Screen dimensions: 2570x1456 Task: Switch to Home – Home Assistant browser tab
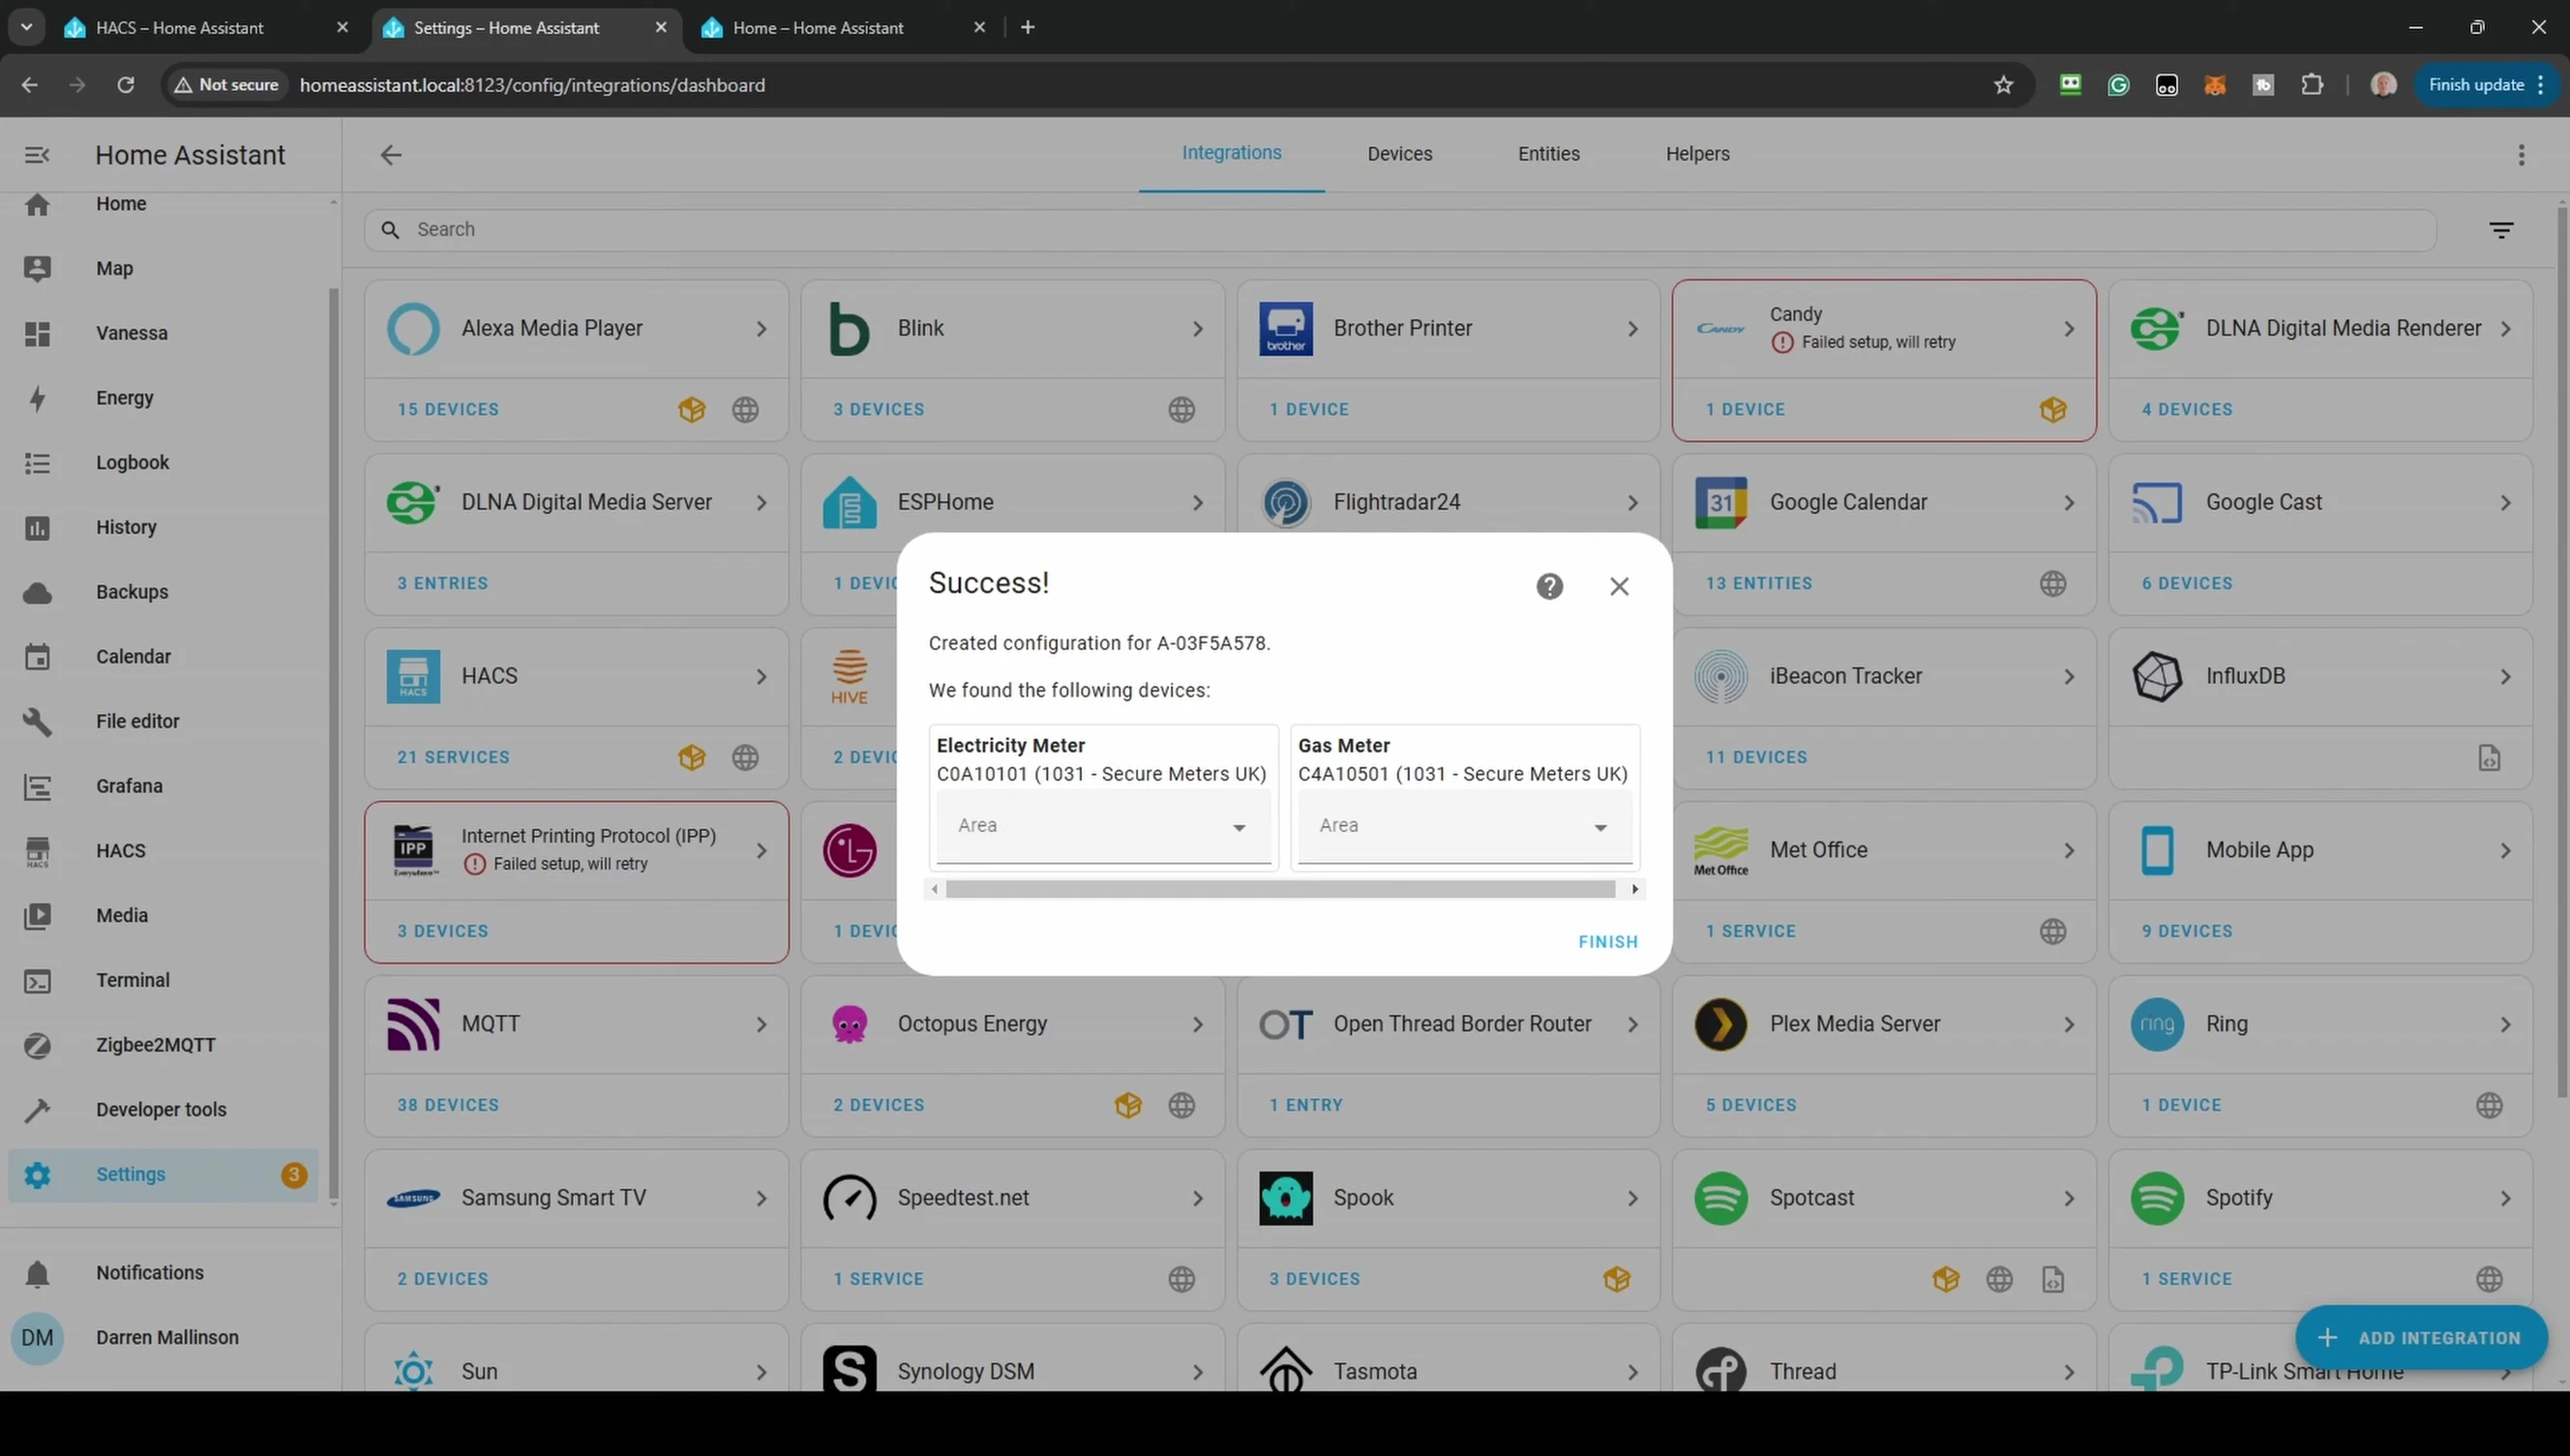(845, 28)
